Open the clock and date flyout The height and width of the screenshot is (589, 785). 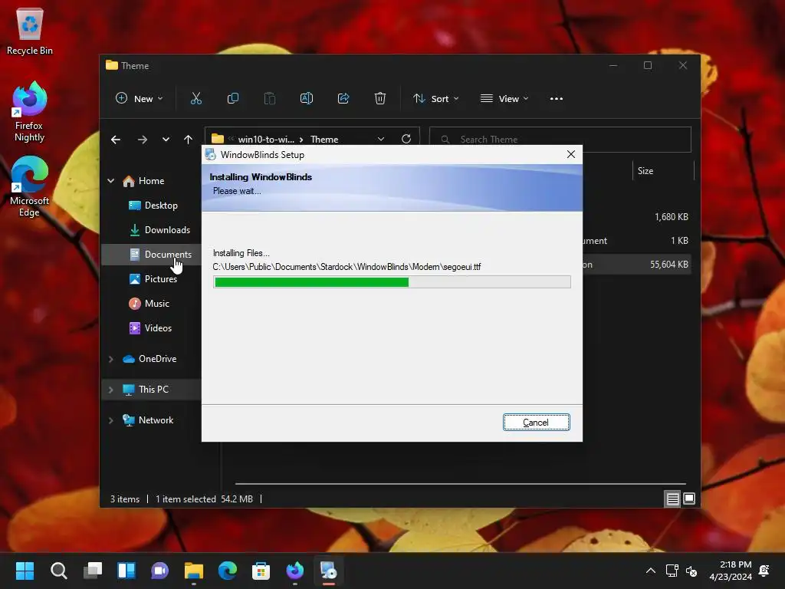tap(731, 571)
